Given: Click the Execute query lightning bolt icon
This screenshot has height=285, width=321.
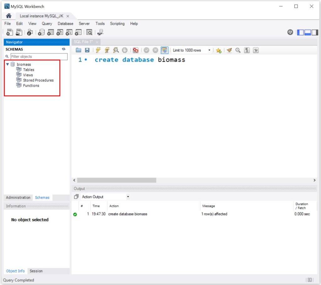Looking at the screenshot, I should (98, 50).
